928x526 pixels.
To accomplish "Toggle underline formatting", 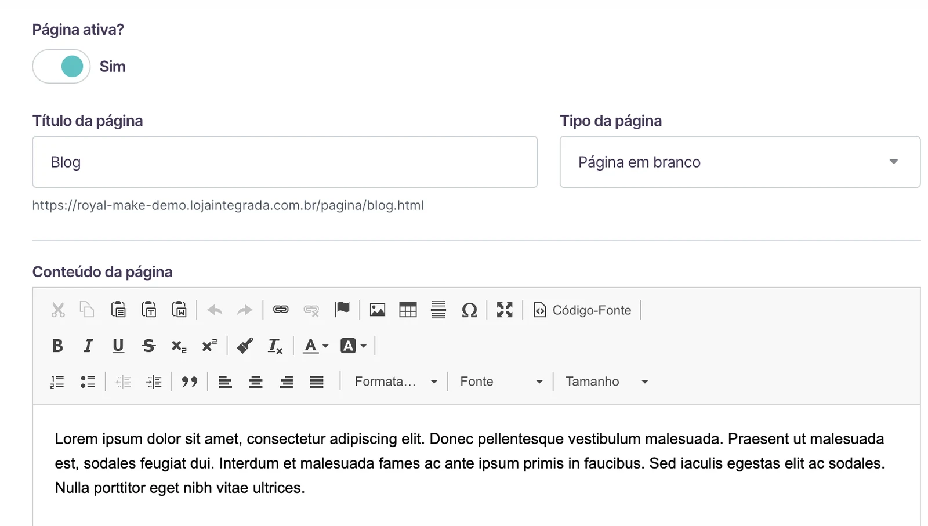I will tap(118, 346).
